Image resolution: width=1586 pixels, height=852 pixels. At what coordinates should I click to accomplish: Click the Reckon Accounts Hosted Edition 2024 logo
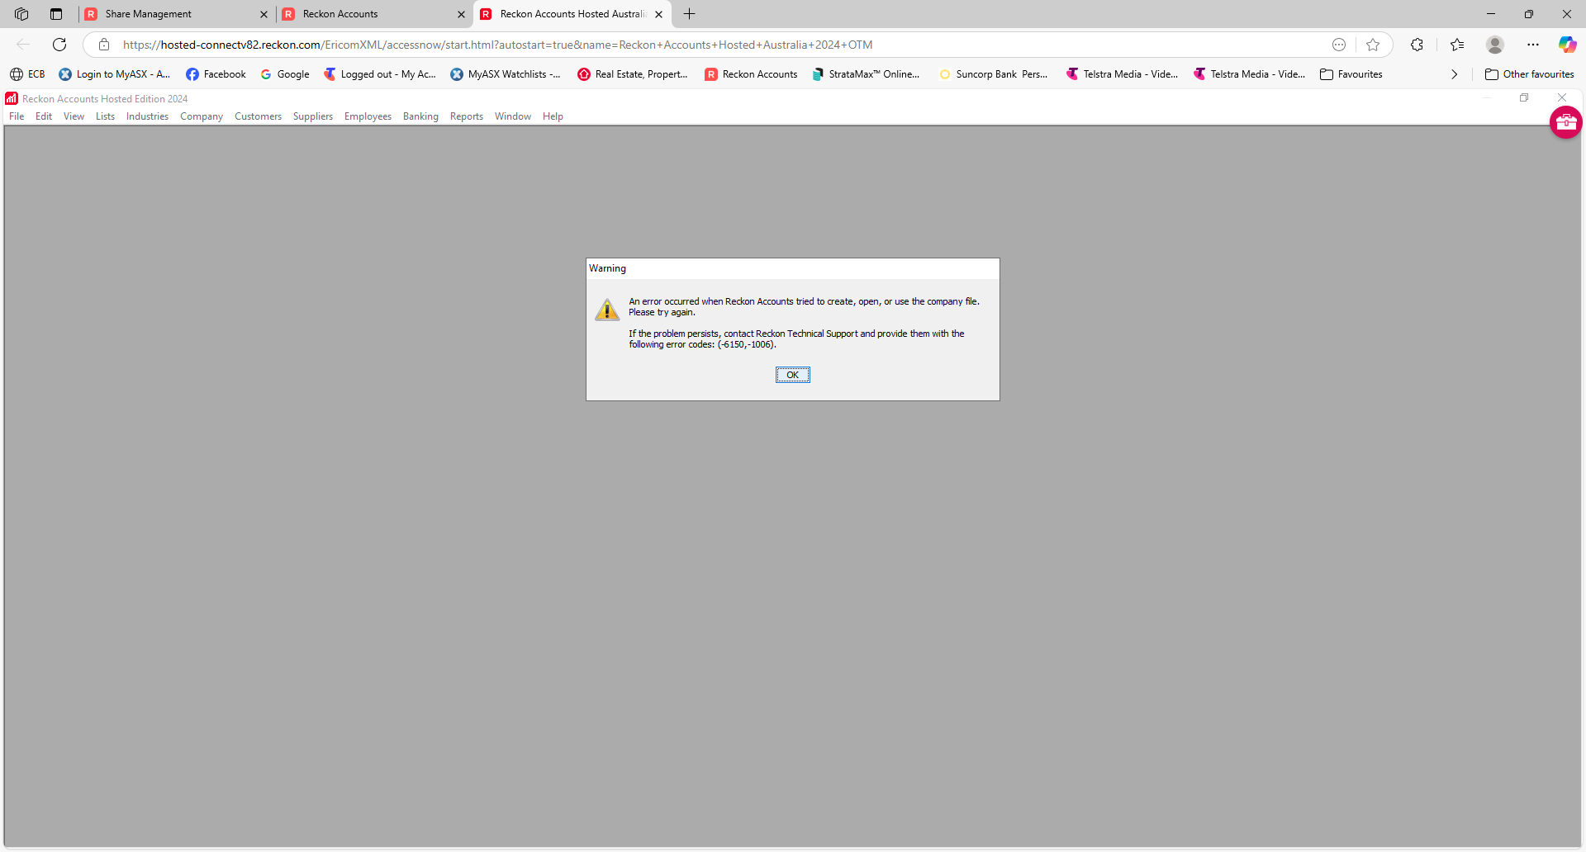(x=12, y=98)
